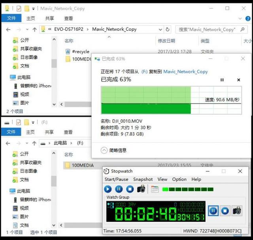The image size is (253, 240).
Task: Open the Option menu in Stopwatch
Action: (x=179, y=179)
